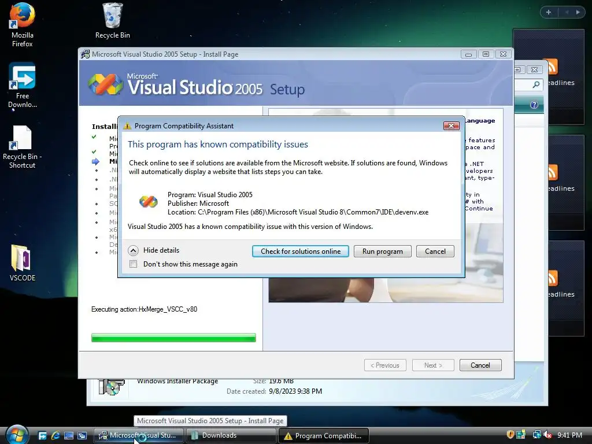Click the security shield tray icon
592x444 pixels.
[510, 435]
